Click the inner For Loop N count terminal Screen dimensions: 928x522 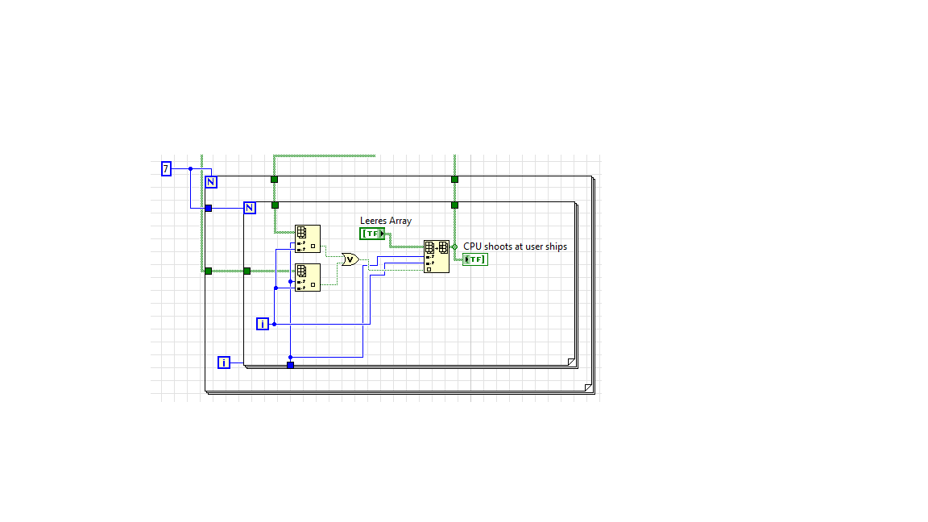[250, 208]
